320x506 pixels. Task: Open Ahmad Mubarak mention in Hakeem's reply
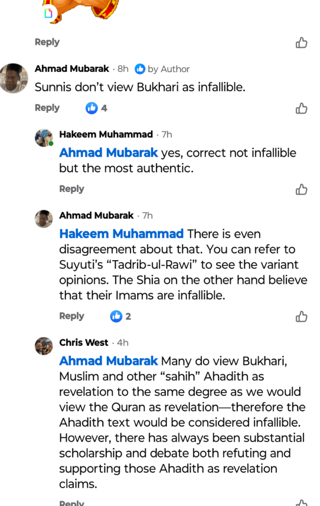[109, 153]
